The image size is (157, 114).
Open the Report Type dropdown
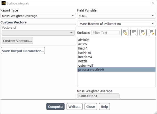click(x=38, y=16)
